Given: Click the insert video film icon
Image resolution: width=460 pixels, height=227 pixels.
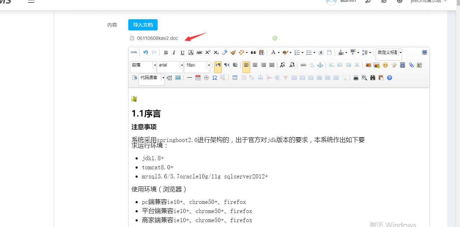Looking at the screenshot, I should [x=402, y=65].
